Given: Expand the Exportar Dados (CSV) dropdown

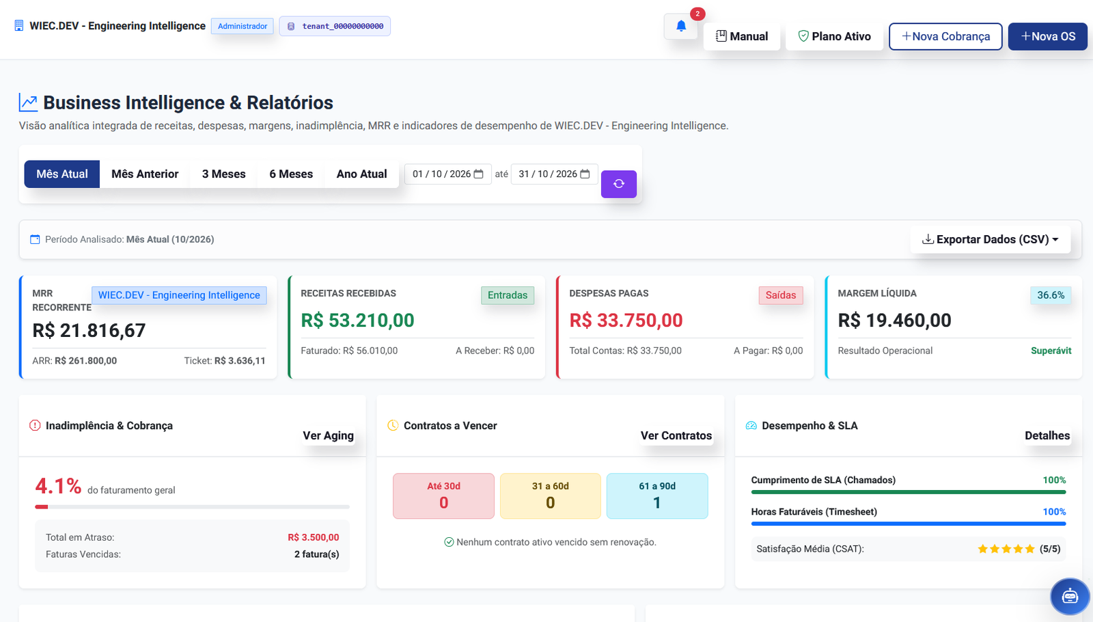Looking at the screenshot, I should (x=990, y=239).
